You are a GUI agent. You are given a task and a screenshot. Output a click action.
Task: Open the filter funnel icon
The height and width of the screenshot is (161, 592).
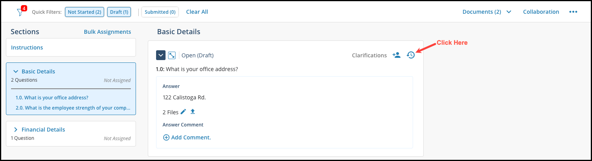click(20, 13)
